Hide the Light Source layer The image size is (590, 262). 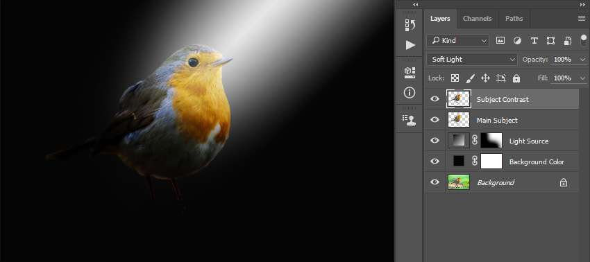click(x=435, y=140)
